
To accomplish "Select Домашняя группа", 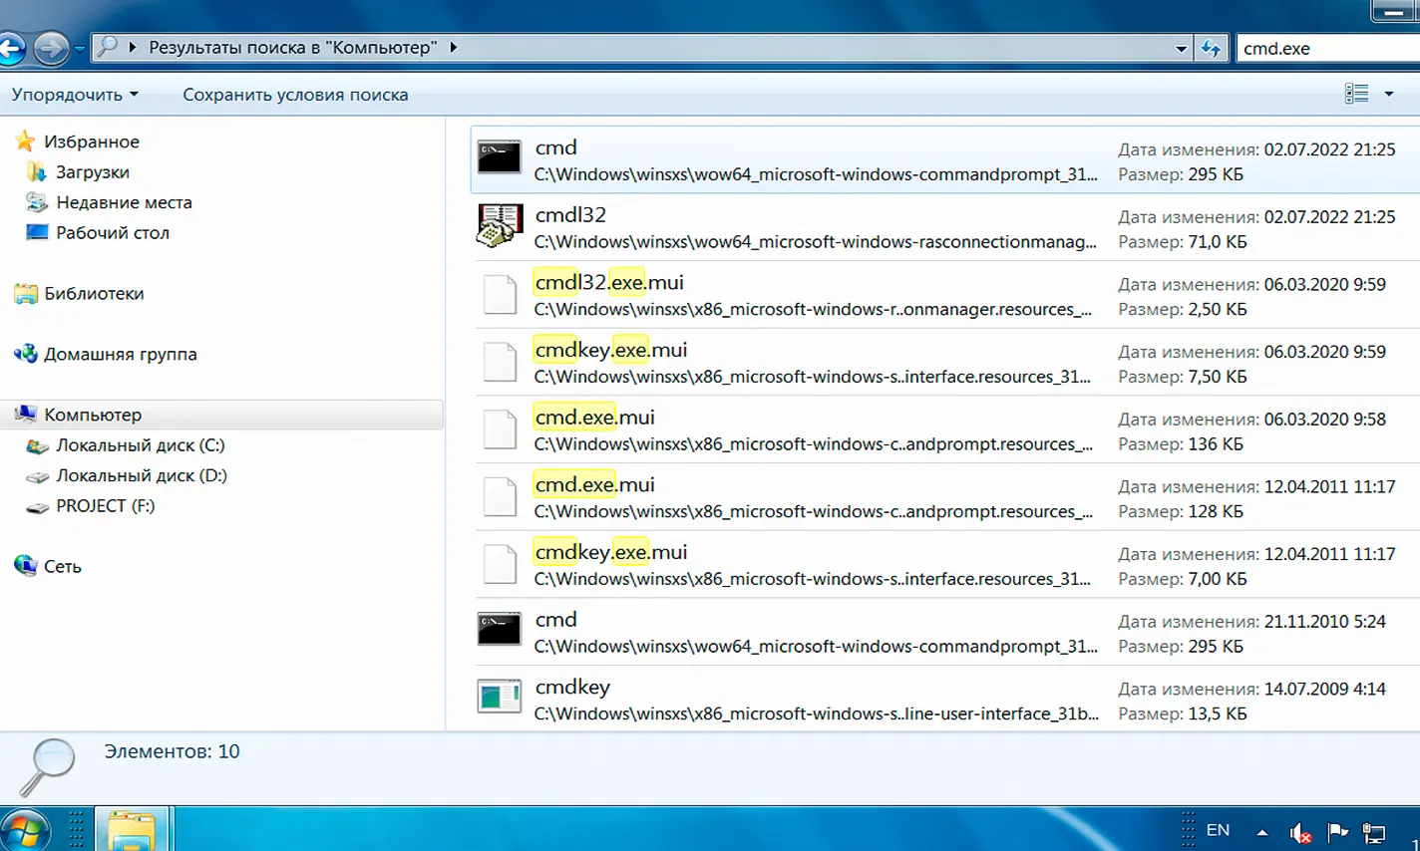I will 120,354.
